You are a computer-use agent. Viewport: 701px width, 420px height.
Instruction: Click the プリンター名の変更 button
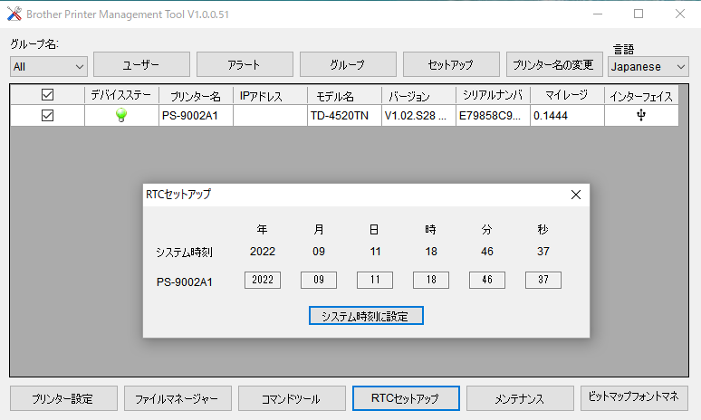click(553, 64)
